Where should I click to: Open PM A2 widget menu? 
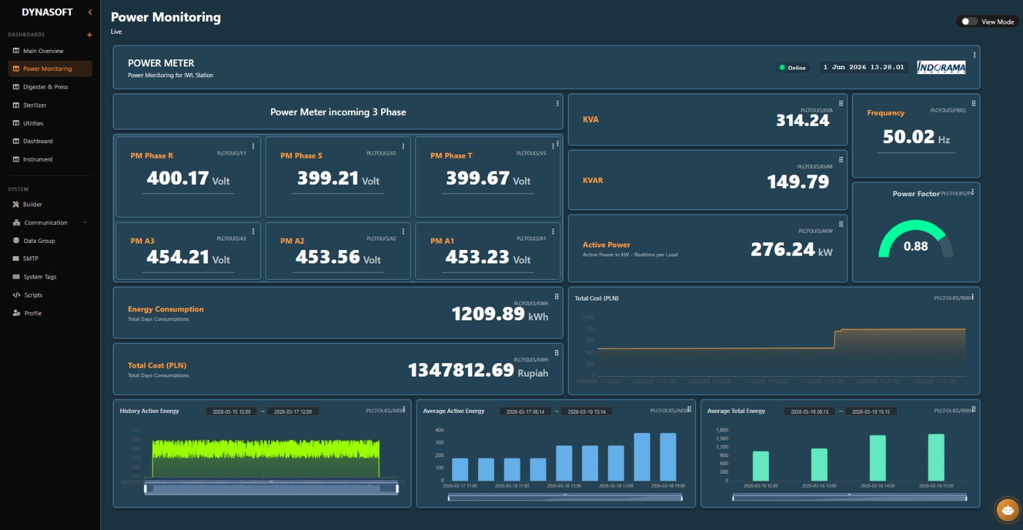(403, 231)
